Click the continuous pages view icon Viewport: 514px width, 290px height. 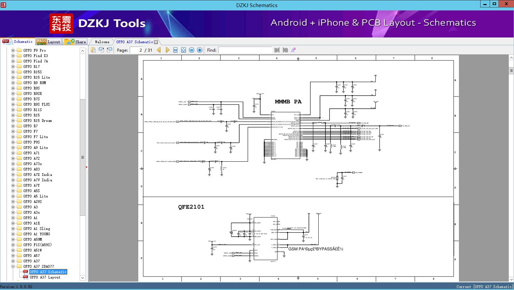[x=109, y=50]
